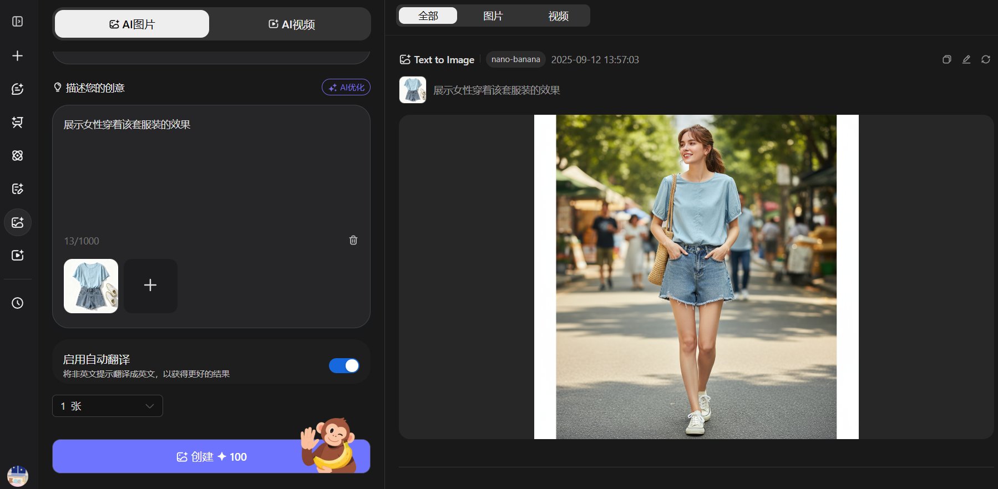Open the user avatar at sidebar bottom
Viewport: 998px width, 489px height.
(x=17, y=476)
